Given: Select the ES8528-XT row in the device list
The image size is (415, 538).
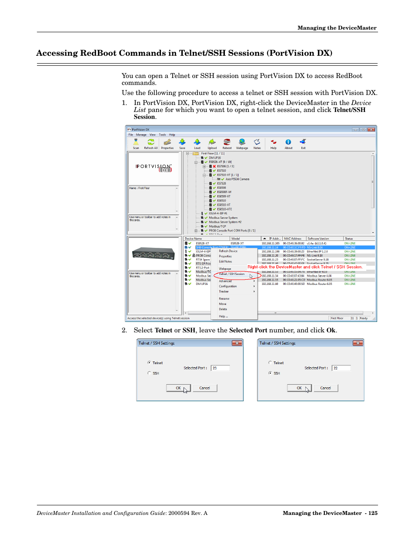Looking at the screenshot, I should (279, 244).
